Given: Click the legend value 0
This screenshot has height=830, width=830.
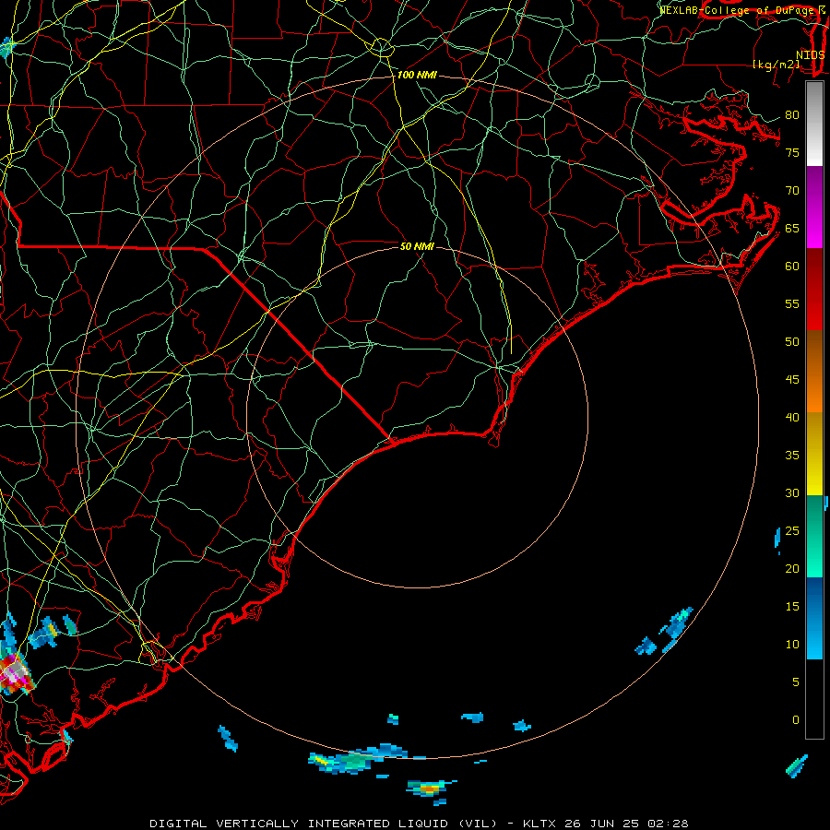Looking at the screenshot, I should click(x=796, y=720).
